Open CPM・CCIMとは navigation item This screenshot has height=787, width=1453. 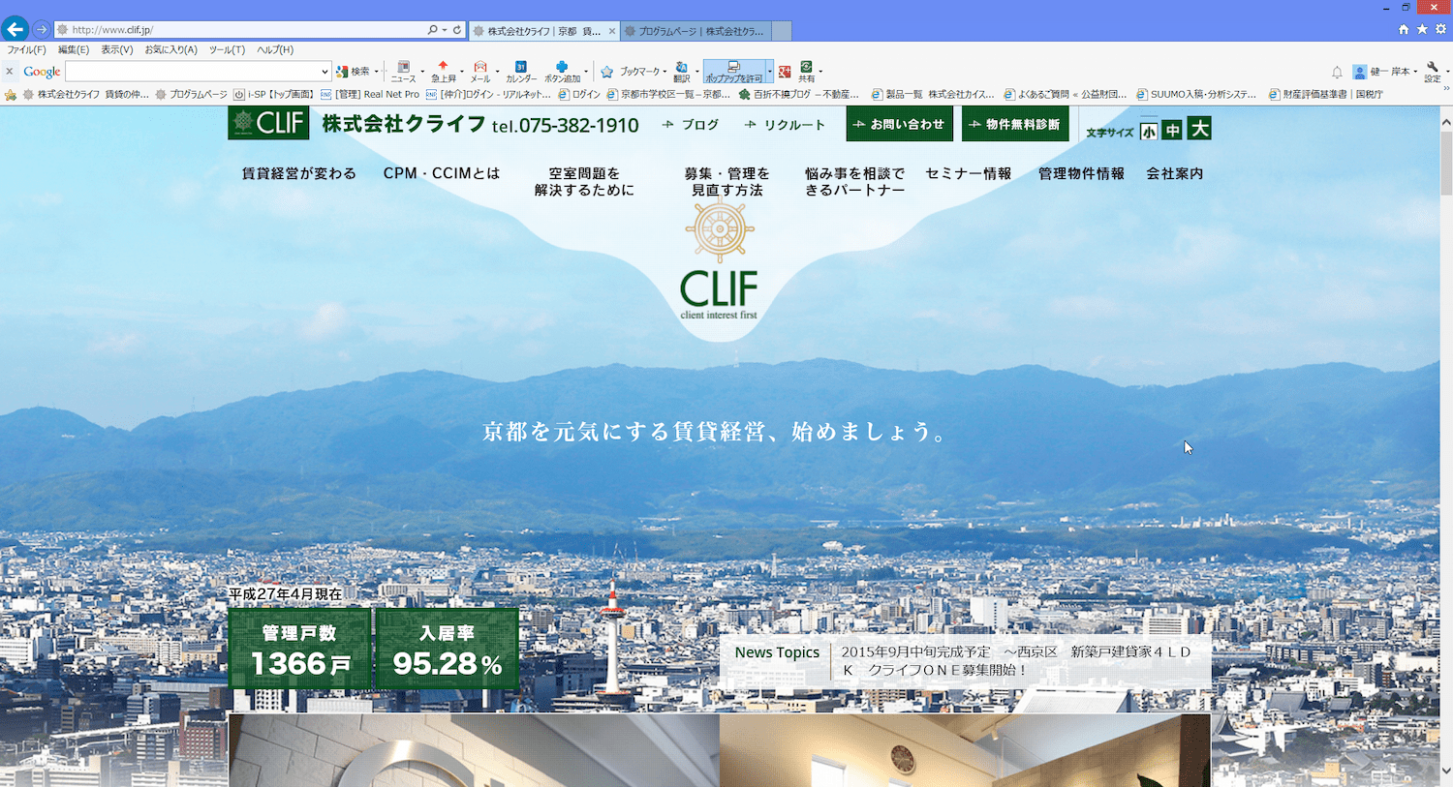pyautogui.click(x=442, y=173)
